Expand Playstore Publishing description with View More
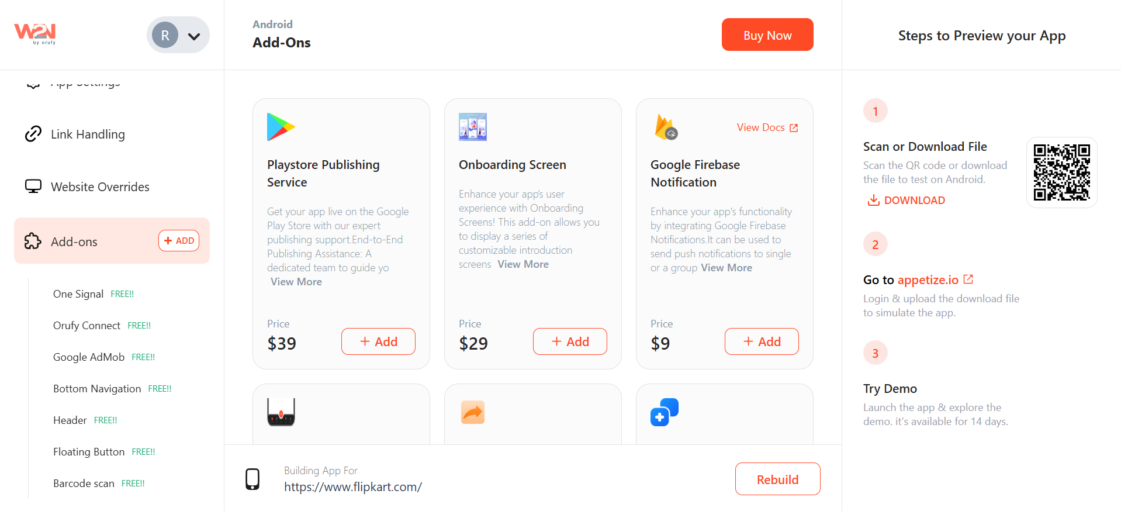 296,282
